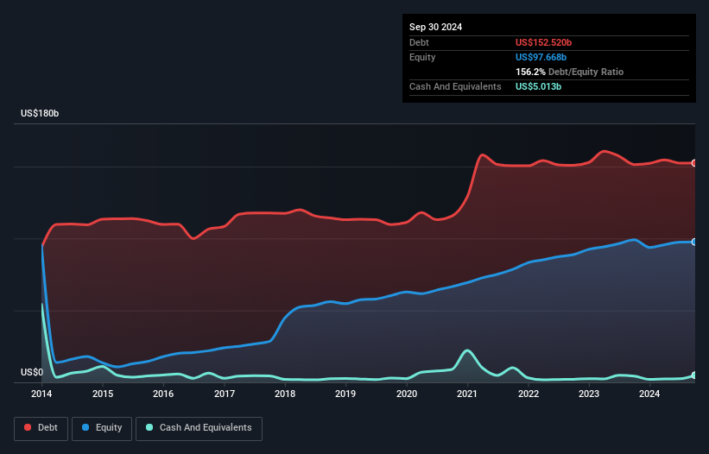
Task: Click the teal Cash And Equivalents legend dot
Action: coord(149,427)
